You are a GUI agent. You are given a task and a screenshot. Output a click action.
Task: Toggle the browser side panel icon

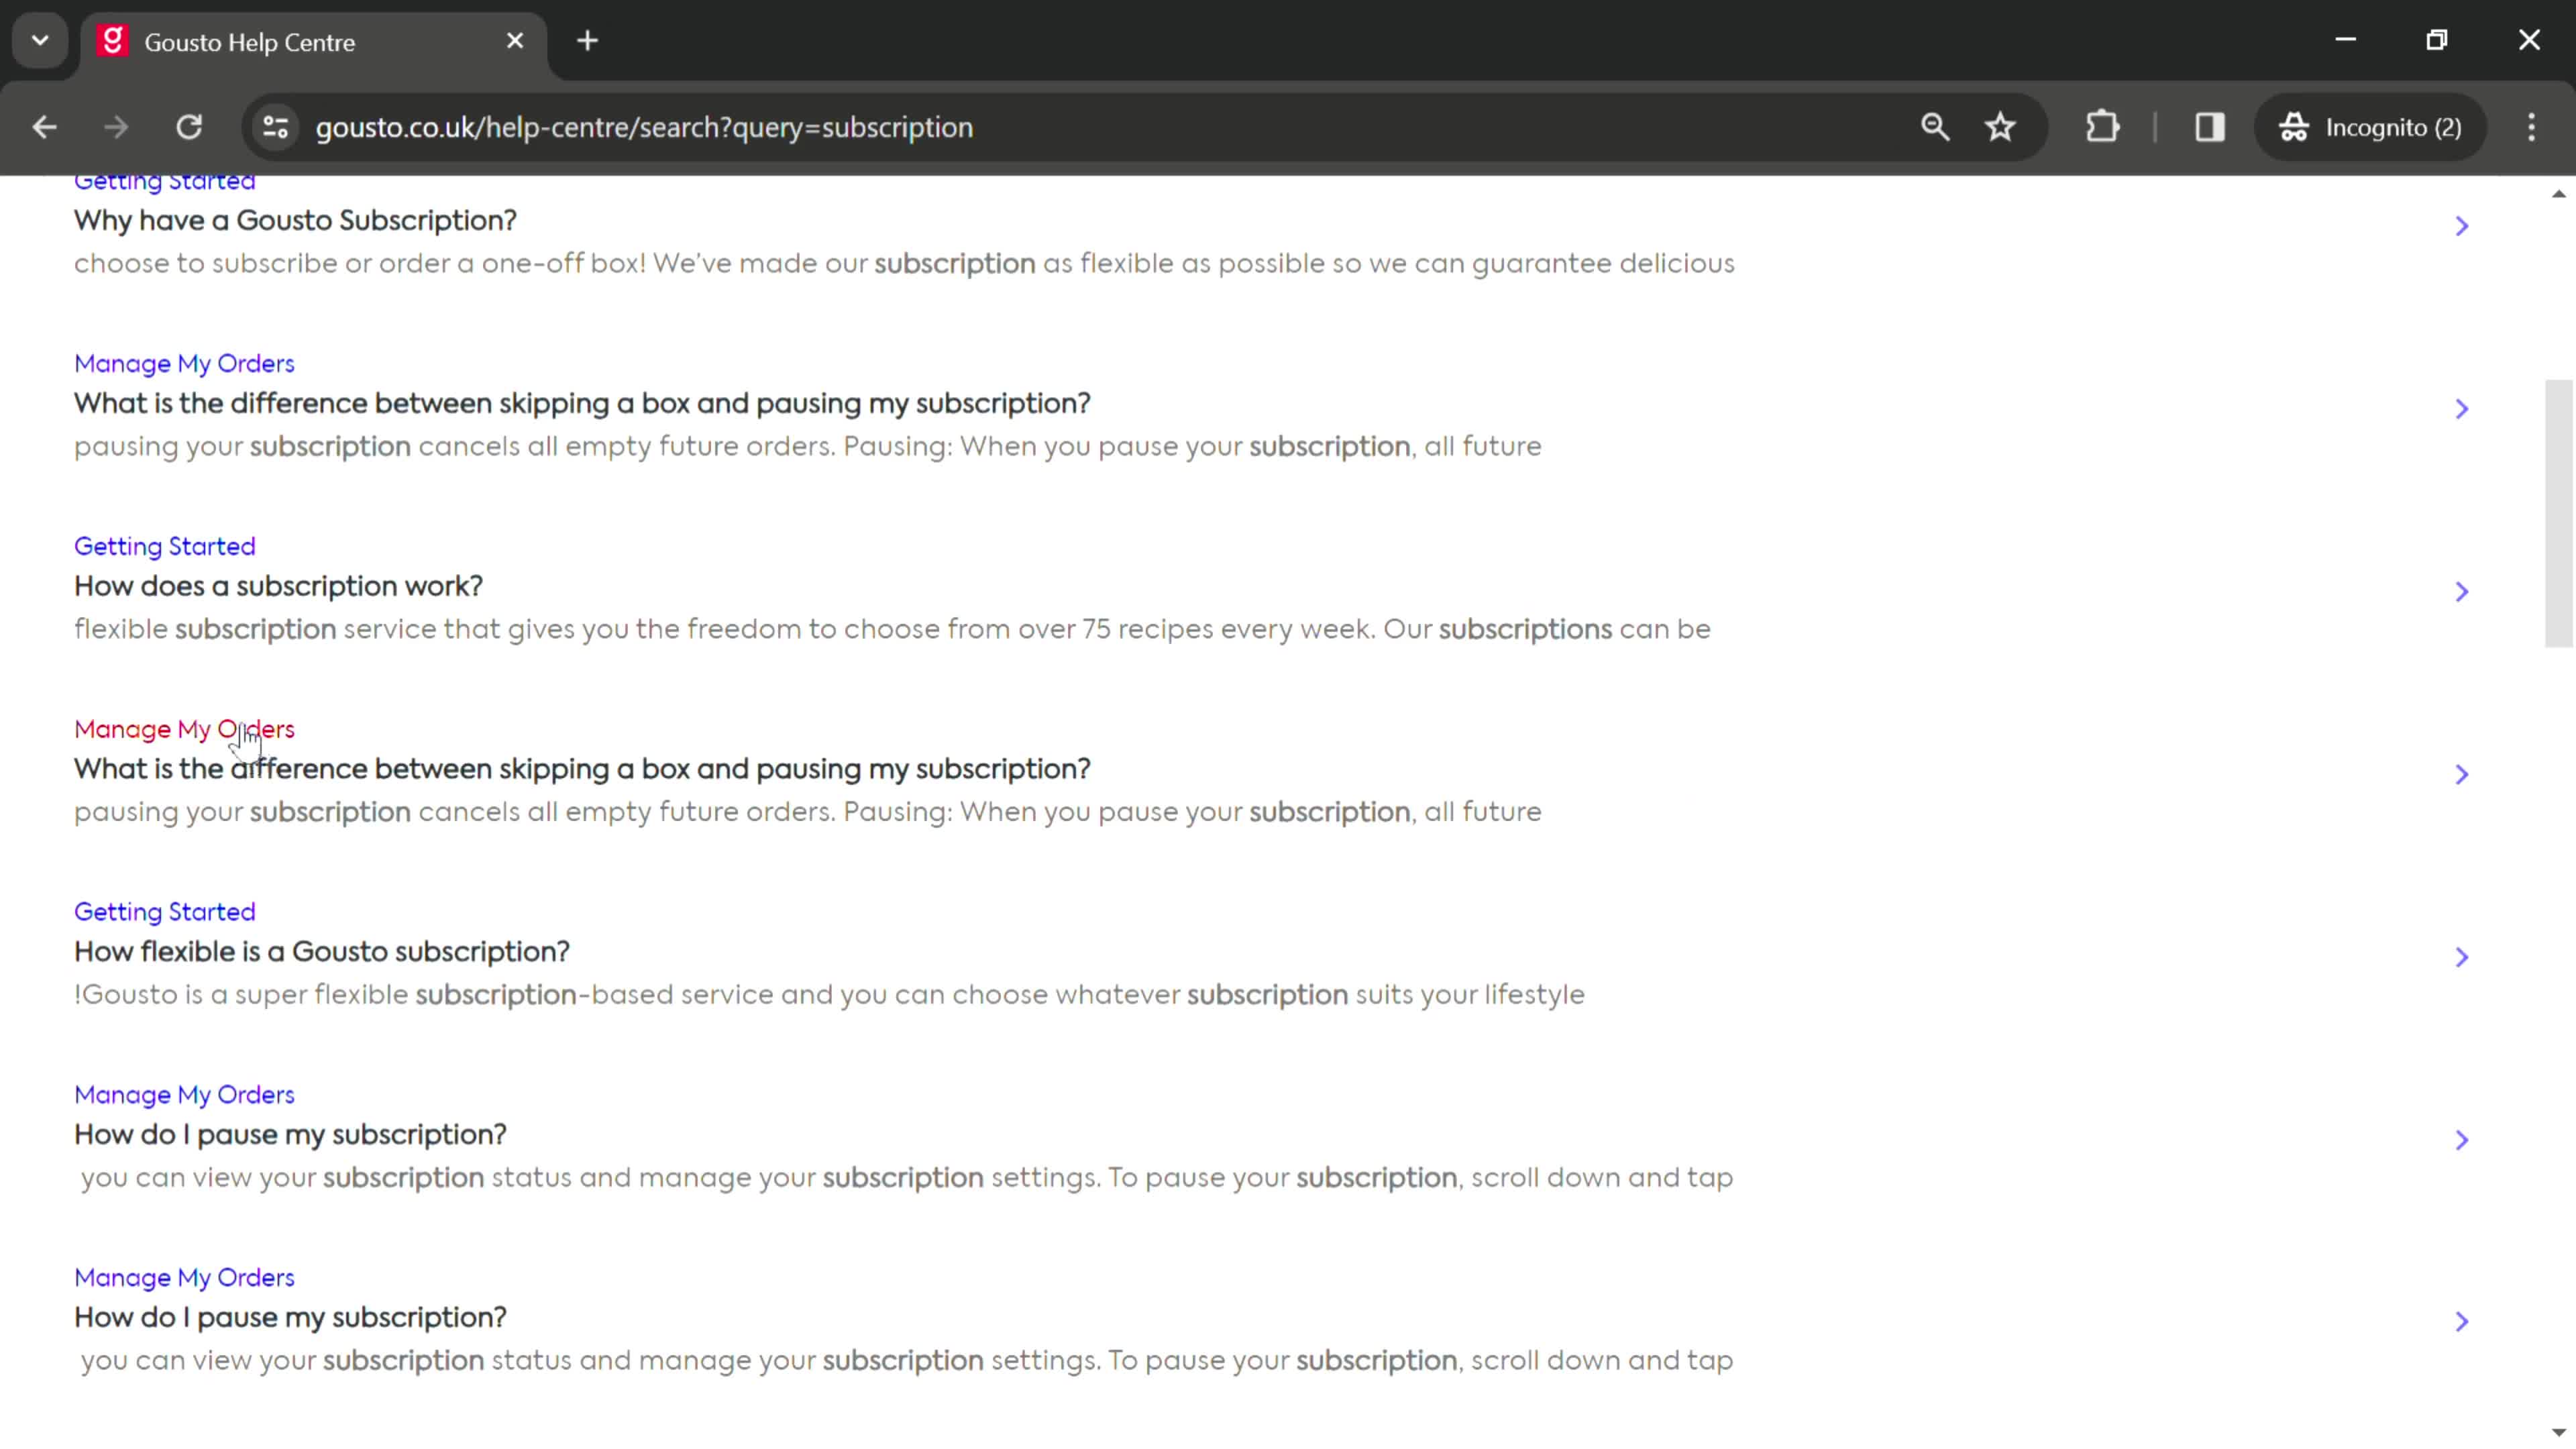tap(2210, 127)
